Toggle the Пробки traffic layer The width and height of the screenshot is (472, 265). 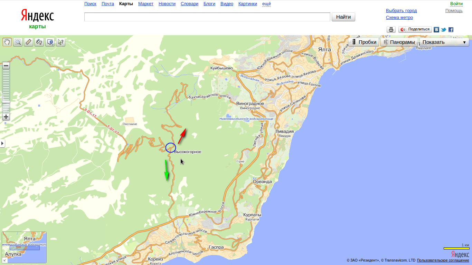pyautogui.click(x=364, y=42)
